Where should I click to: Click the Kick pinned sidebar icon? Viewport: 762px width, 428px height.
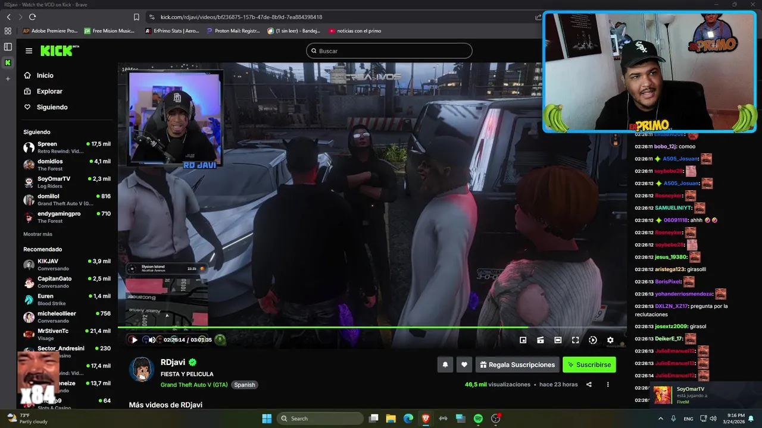(x=8, y=62)
